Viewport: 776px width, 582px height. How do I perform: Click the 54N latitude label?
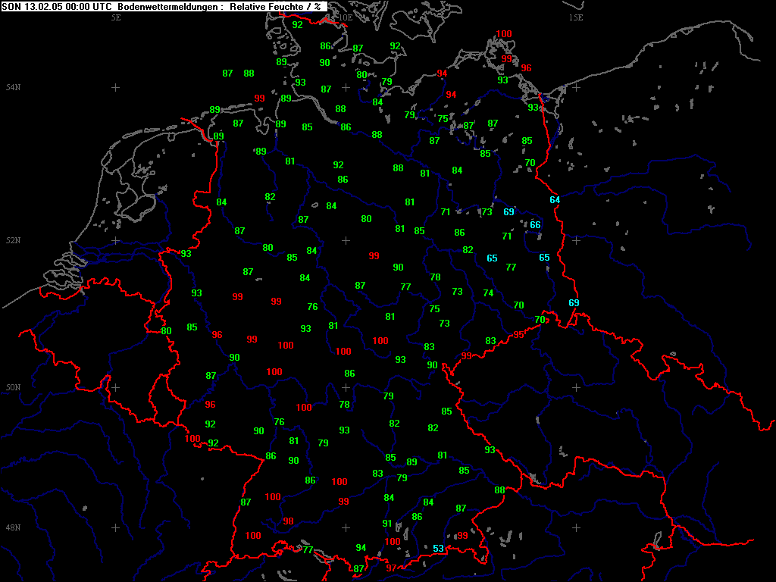tap(13, 88)
